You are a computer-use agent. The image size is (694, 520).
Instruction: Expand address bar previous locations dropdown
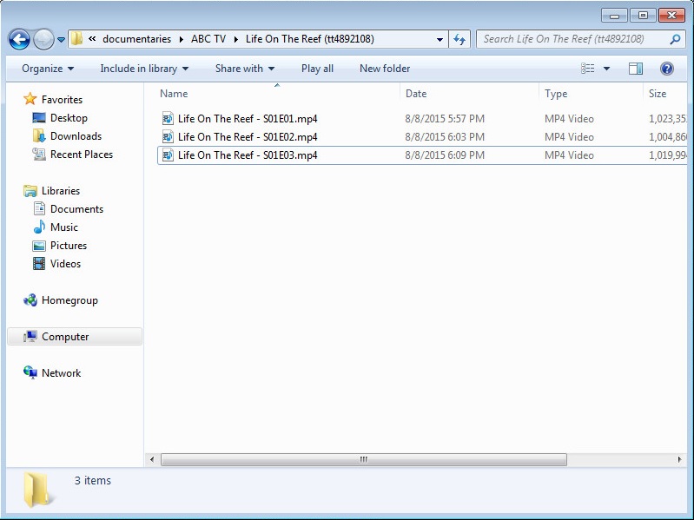point(440,39)
